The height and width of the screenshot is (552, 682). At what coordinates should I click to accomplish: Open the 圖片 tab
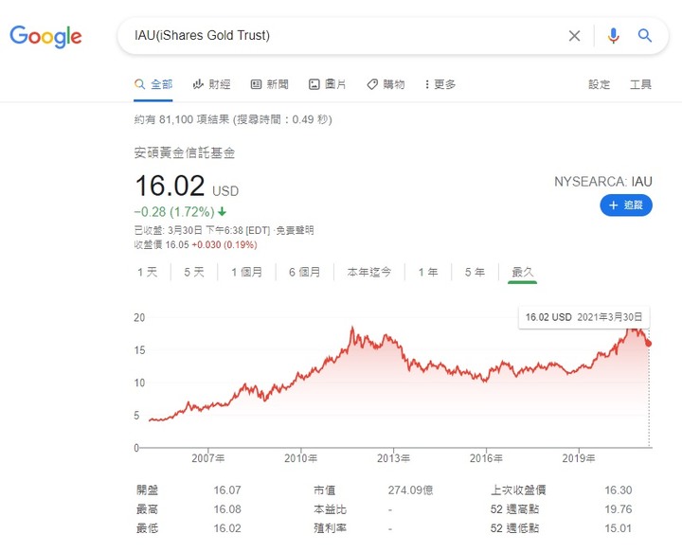tap(327, 84)
